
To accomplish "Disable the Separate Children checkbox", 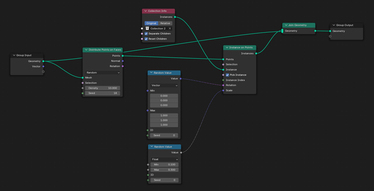I will [x=146, y=34].
